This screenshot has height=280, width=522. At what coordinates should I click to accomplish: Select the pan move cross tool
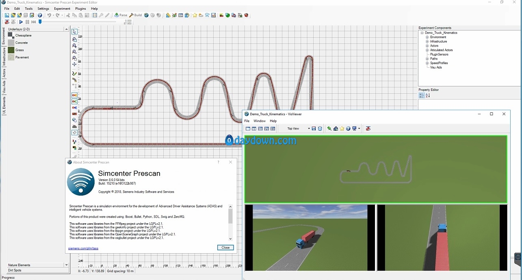74,64
